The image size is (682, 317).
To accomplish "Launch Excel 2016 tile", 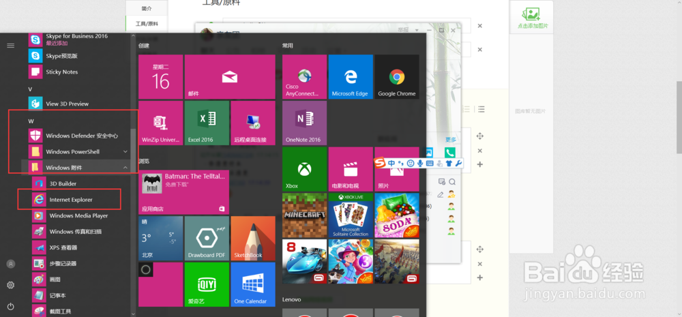I will click(207, 123).
